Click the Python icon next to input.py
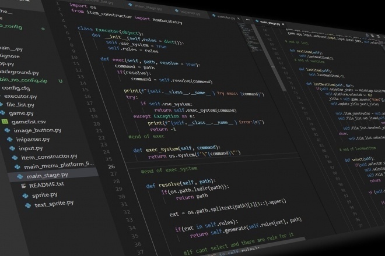This screenshot has width=385, height=256. tap(12, 148)
